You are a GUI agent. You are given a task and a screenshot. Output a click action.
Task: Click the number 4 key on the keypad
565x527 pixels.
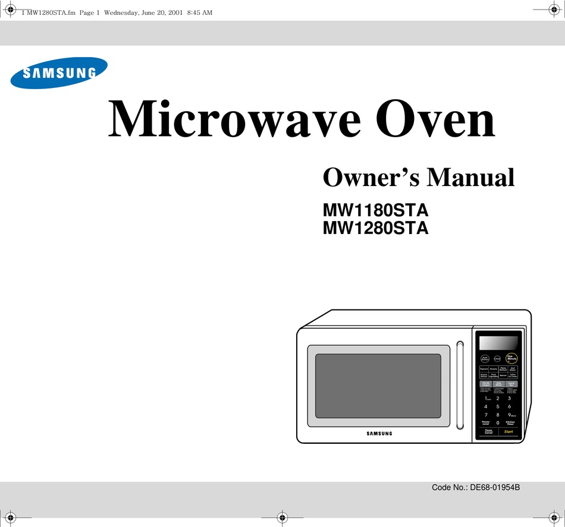pos(486,406)
